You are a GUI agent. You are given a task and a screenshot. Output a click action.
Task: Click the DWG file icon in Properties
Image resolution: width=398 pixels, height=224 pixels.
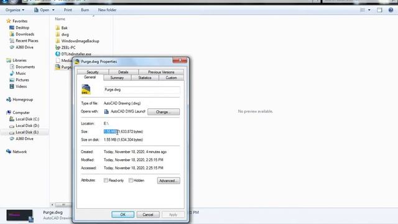point(86,90)
